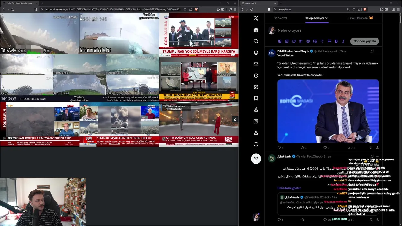This screenshot has height=226, width=402.
Task: Open the Multi TV page settings gear
Action: [235, 120]
